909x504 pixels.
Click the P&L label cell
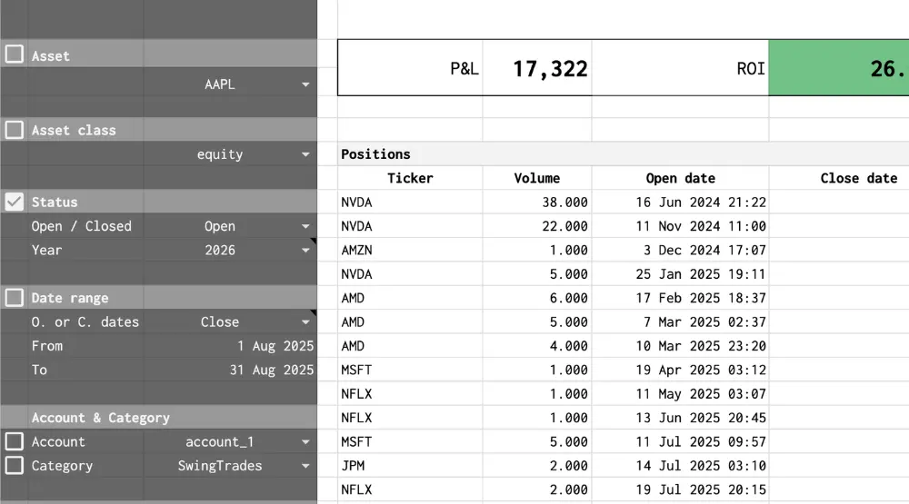(x=410, y=68)
